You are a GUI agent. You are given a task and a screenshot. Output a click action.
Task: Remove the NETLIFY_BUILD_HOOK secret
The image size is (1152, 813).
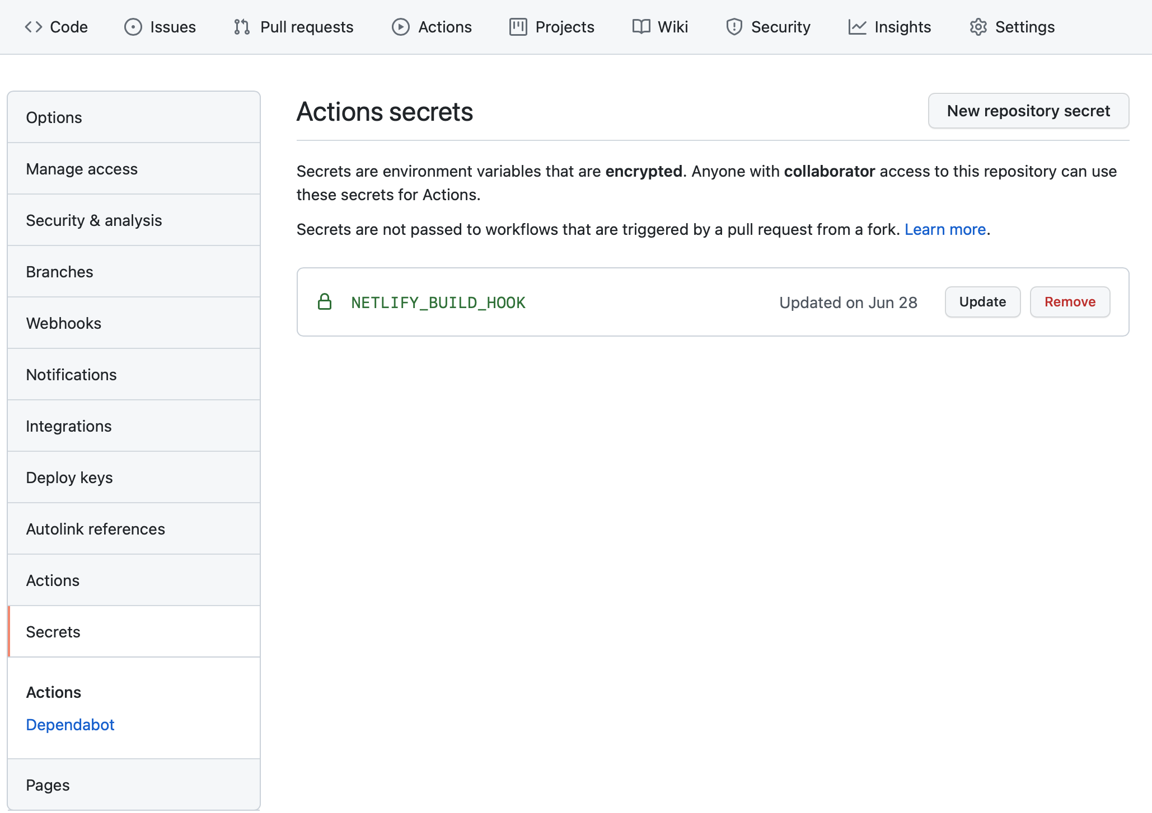point(1070,302)
